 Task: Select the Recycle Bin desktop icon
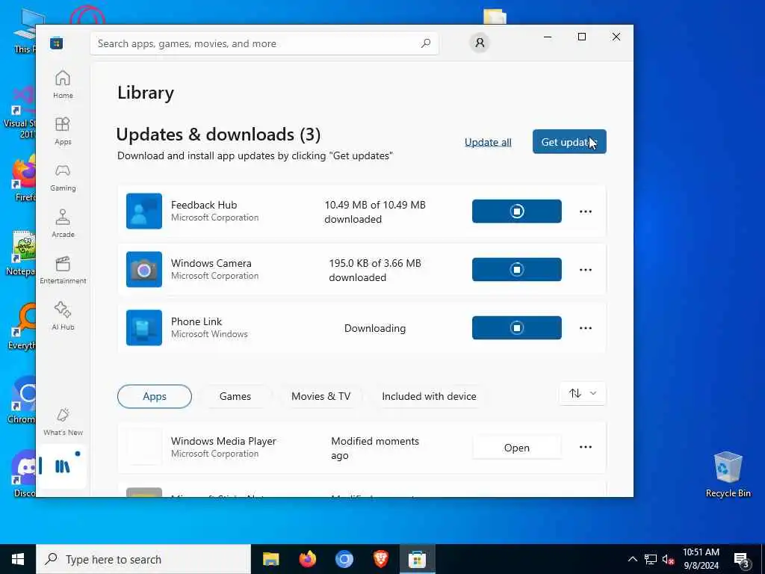click(728, 475)
